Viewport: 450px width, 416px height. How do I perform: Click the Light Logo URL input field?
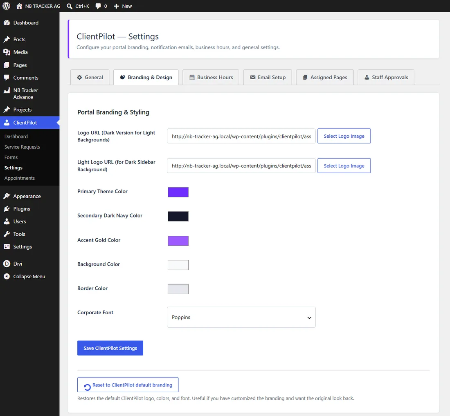tap(241, 166)
